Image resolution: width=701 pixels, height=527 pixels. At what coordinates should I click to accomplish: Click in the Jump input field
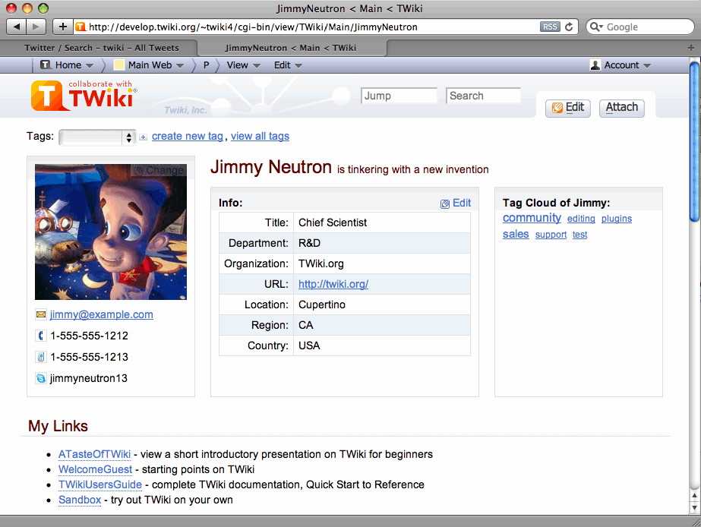(x=399, y=96)
